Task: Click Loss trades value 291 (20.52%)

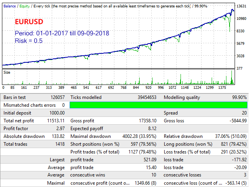Action: point(234,152)
